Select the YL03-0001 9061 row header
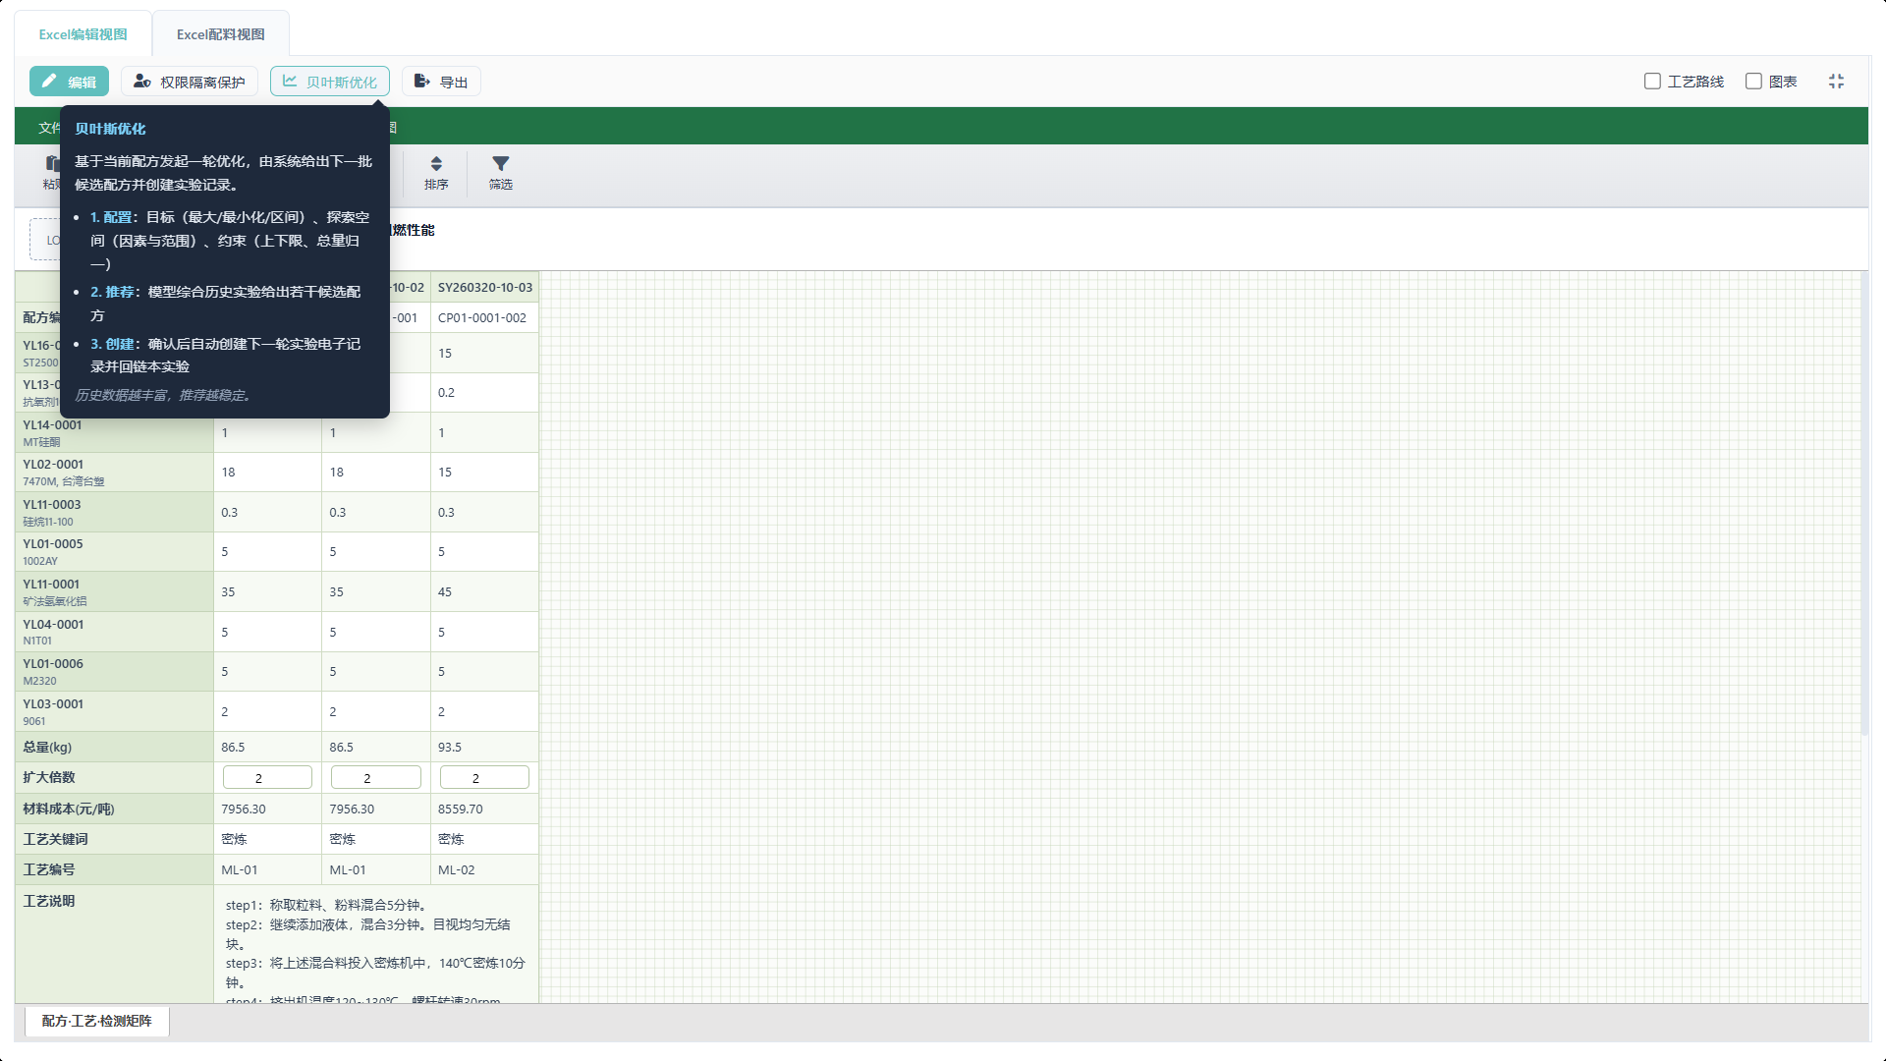 pos(115,711)
